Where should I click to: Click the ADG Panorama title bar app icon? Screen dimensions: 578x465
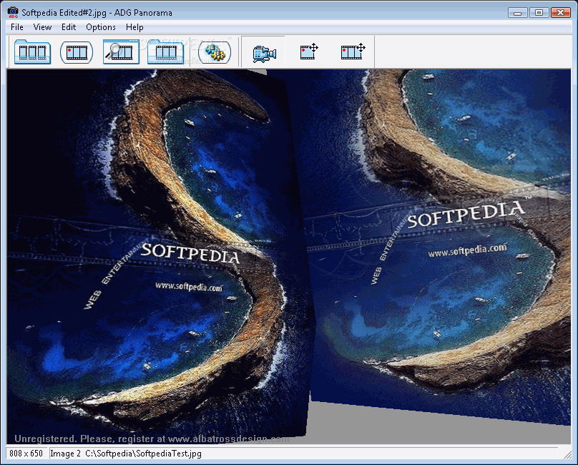[13, 12]
